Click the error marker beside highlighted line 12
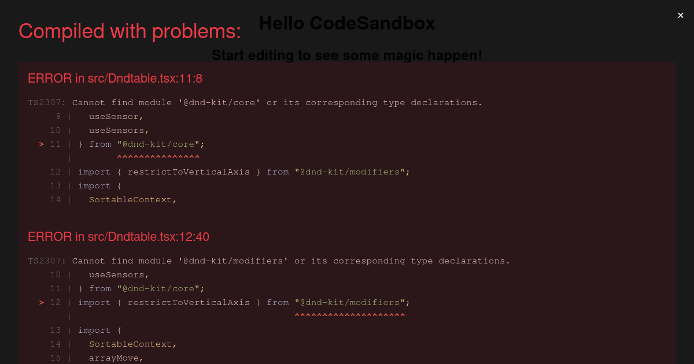Viewport: 694px width, 364px height. pyautogui.click(x=42, y=303)
